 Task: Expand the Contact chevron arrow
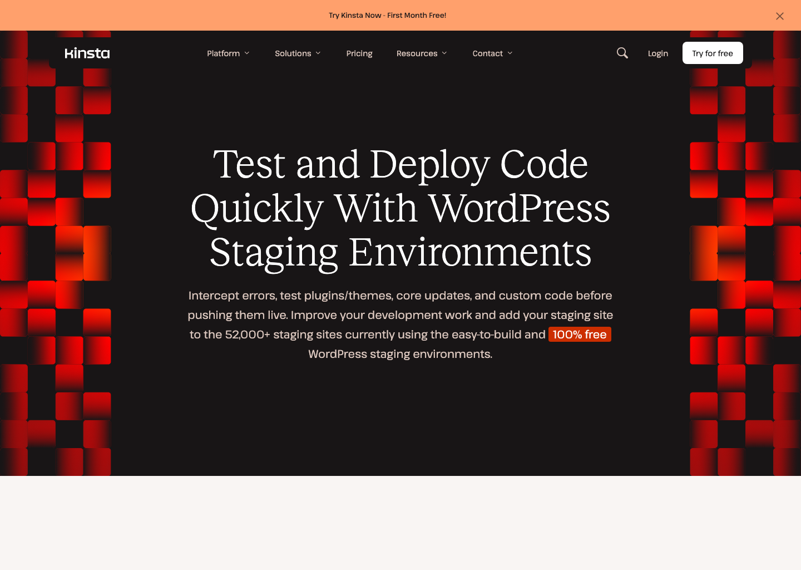point(510,53)
